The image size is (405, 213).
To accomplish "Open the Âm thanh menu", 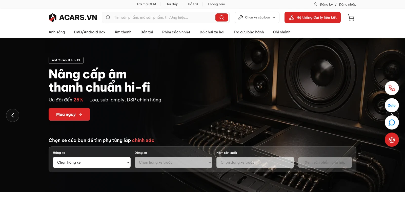I will point(123,32).
